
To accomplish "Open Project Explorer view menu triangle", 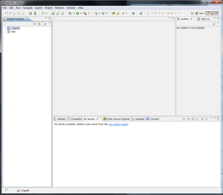I will point(50,23).
